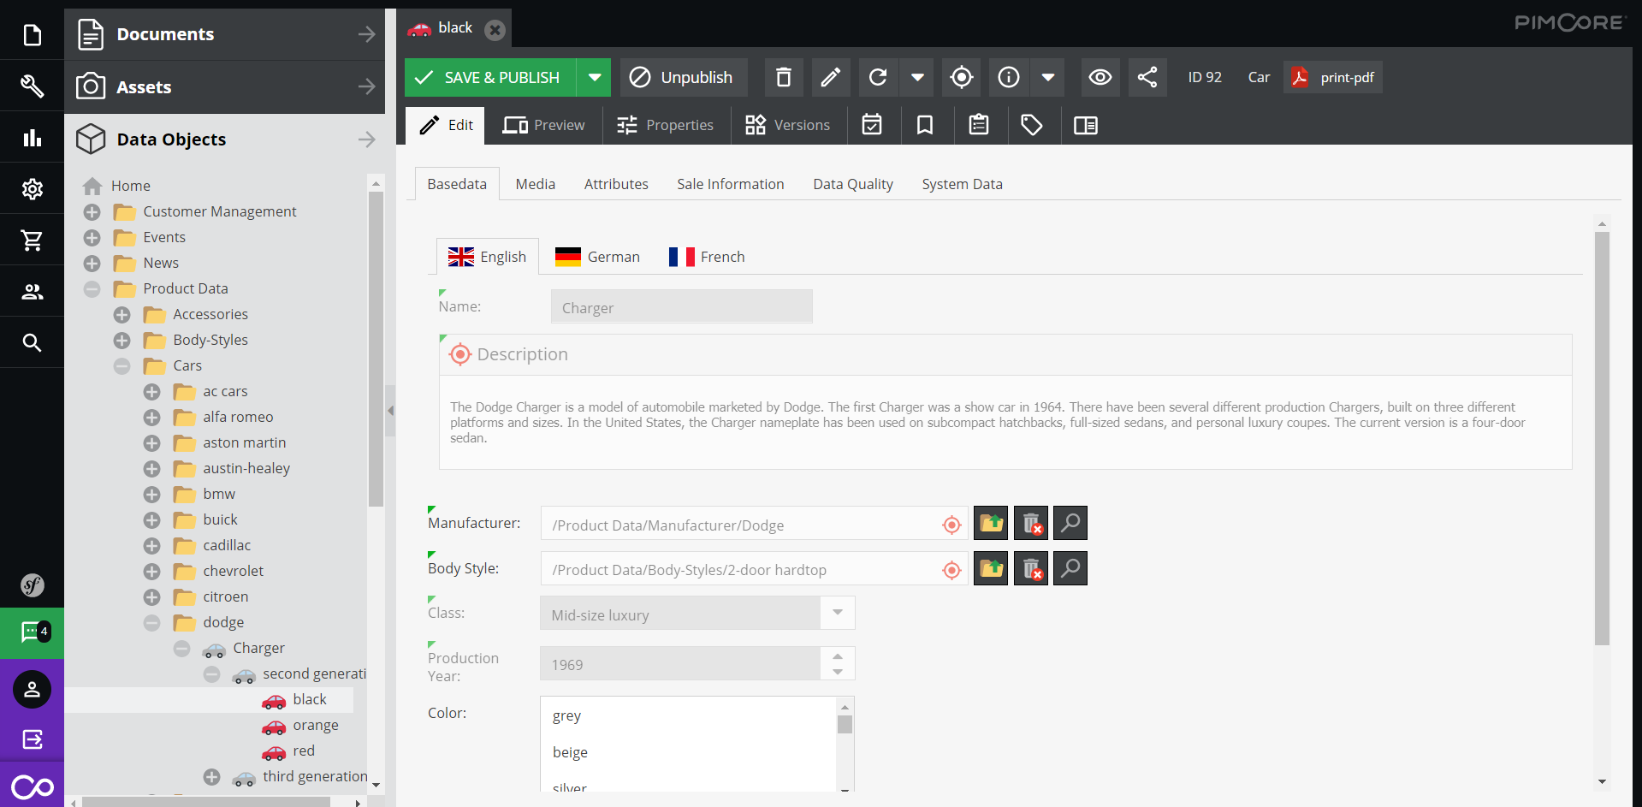Search for a Manufacturer relation
The width and height of the screenshot is (1642, 807).
click(1070, 523)
